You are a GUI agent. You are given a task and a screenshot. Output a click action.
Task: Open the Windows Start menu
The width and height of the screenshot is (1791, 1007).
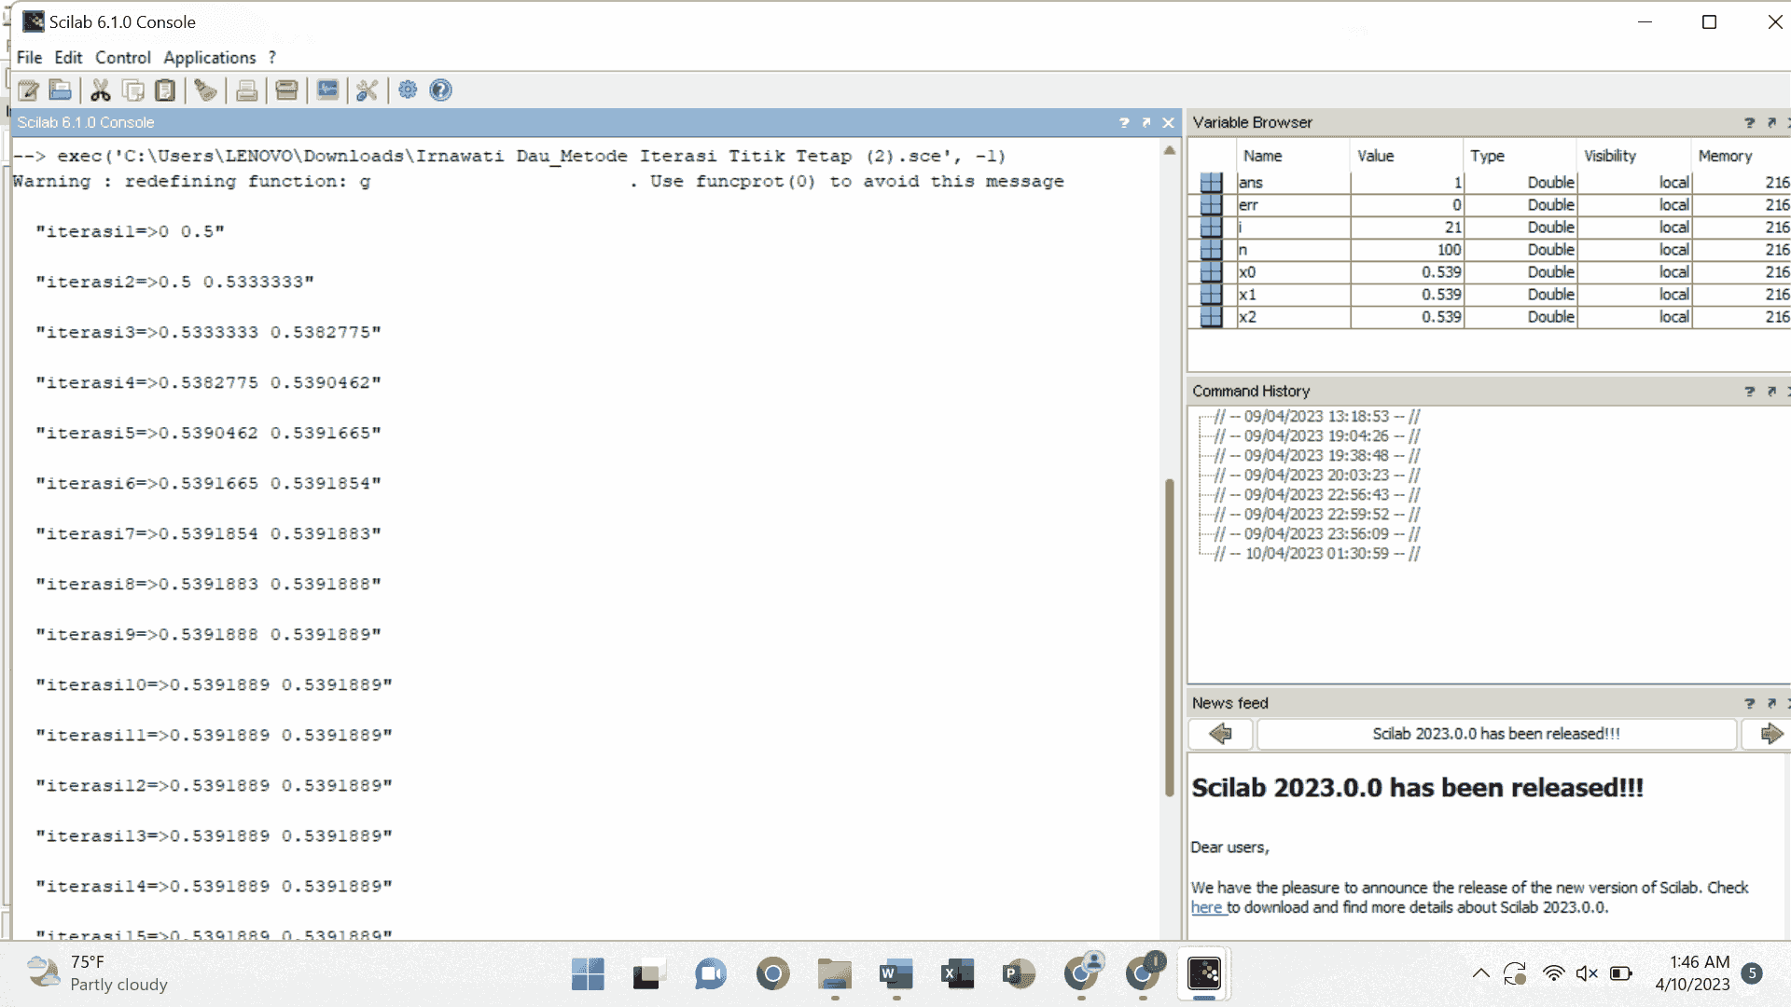pyautogui.click(x=588, y=974)
